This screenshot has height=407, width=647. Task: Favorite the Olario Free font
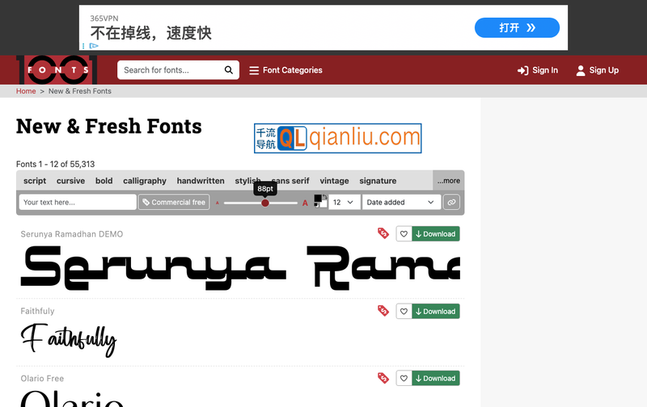(404, 378)
